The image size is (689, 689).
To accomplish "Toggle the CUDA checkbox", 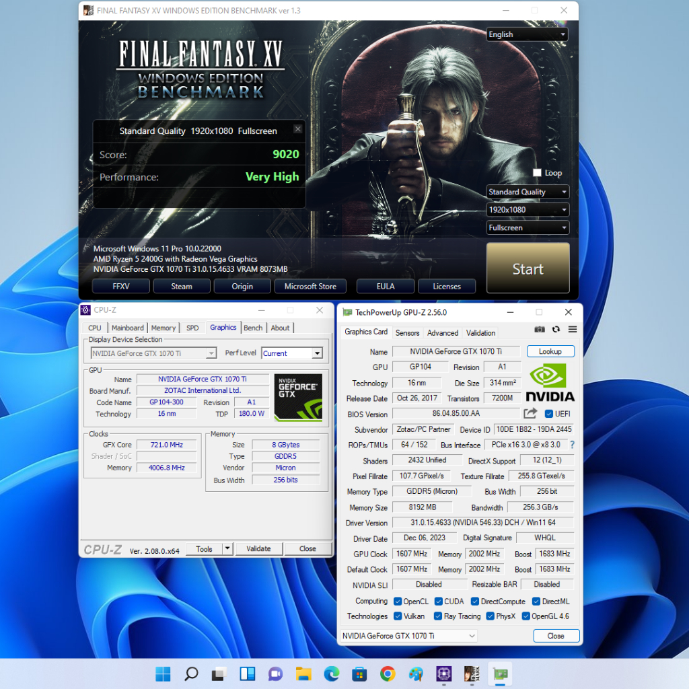I will pyautogui.click(x=439, y=602).
